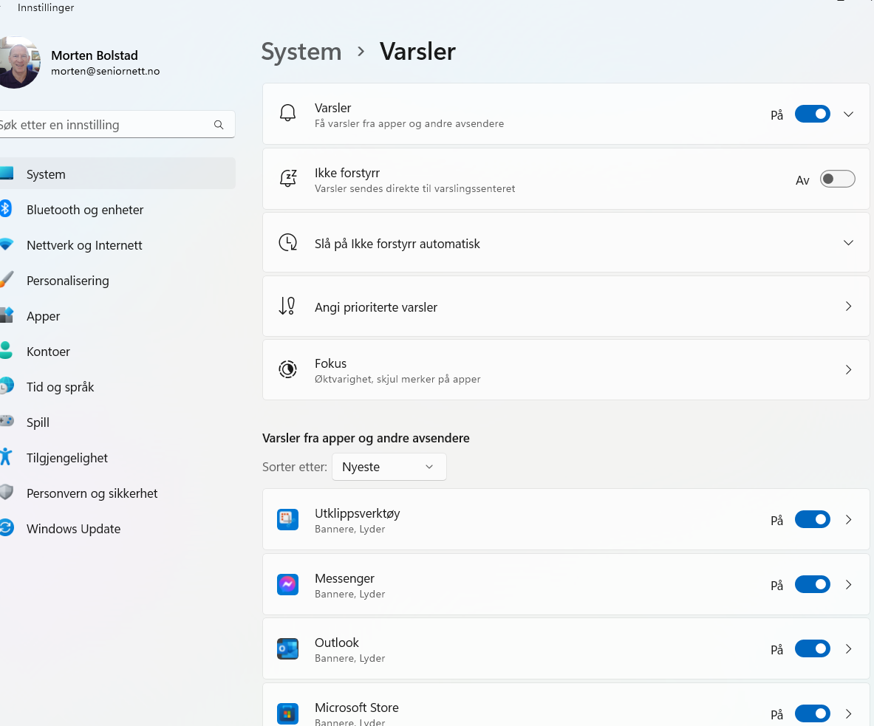Click the System breadcrumb link
The width and height of the screenshot is (874, 726).
point(301,52)
